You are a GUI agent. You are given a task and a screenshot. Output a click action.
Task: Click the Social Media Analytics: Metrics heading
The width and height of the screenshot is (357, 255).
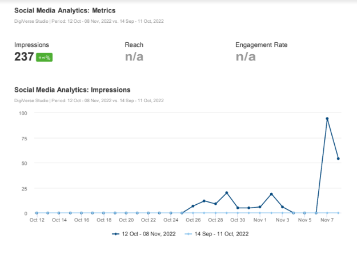[x=64, y=11]
